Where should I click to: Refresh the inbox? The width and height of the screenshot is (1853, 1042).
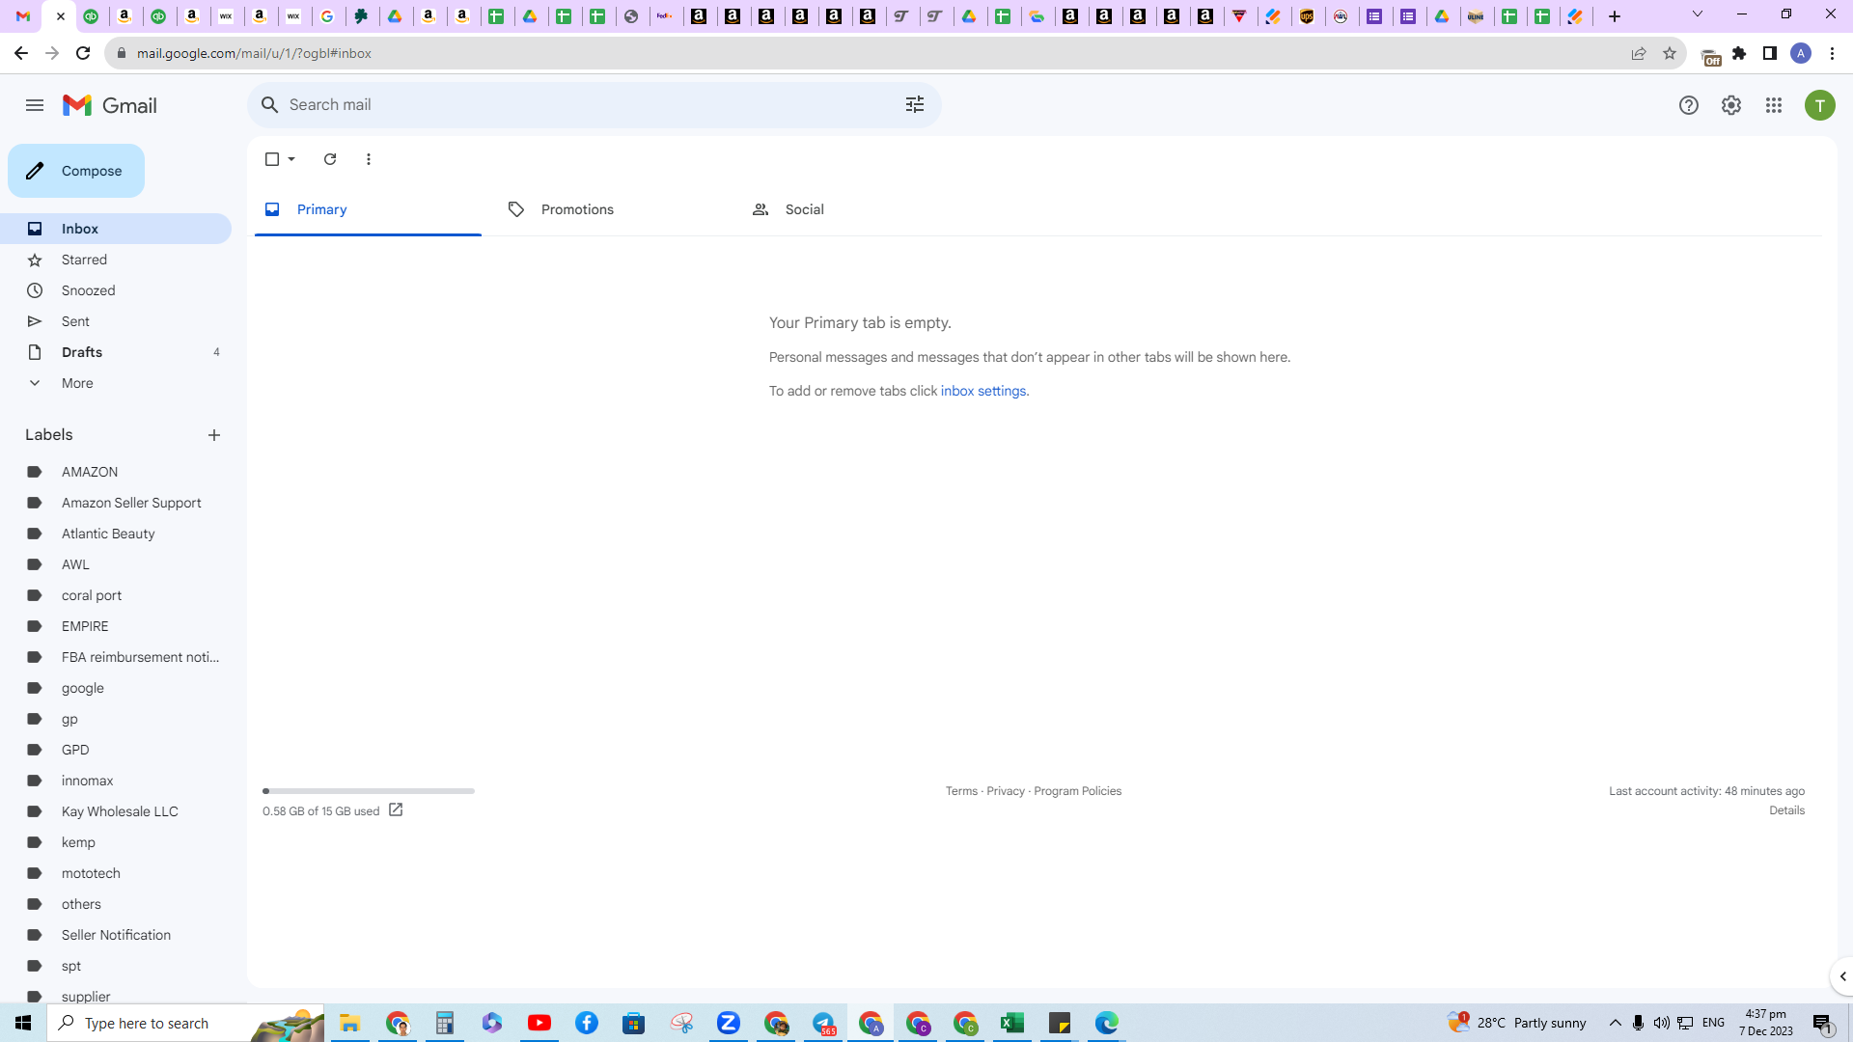click(330, 159)
